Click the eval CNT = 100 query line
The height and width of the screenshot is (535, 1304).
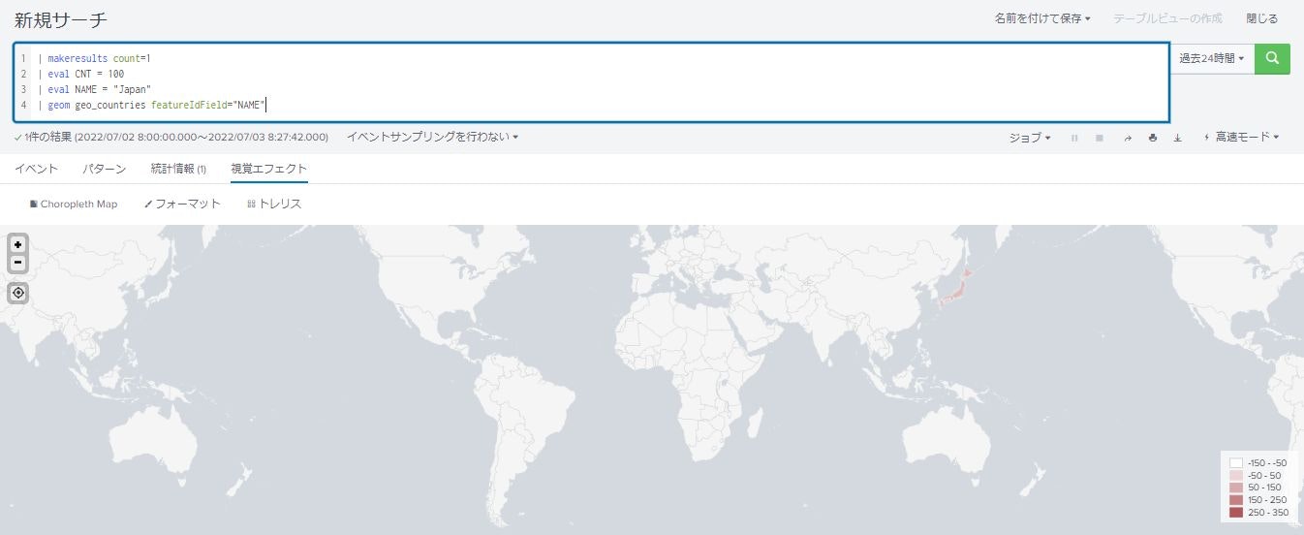click(81, 74)
